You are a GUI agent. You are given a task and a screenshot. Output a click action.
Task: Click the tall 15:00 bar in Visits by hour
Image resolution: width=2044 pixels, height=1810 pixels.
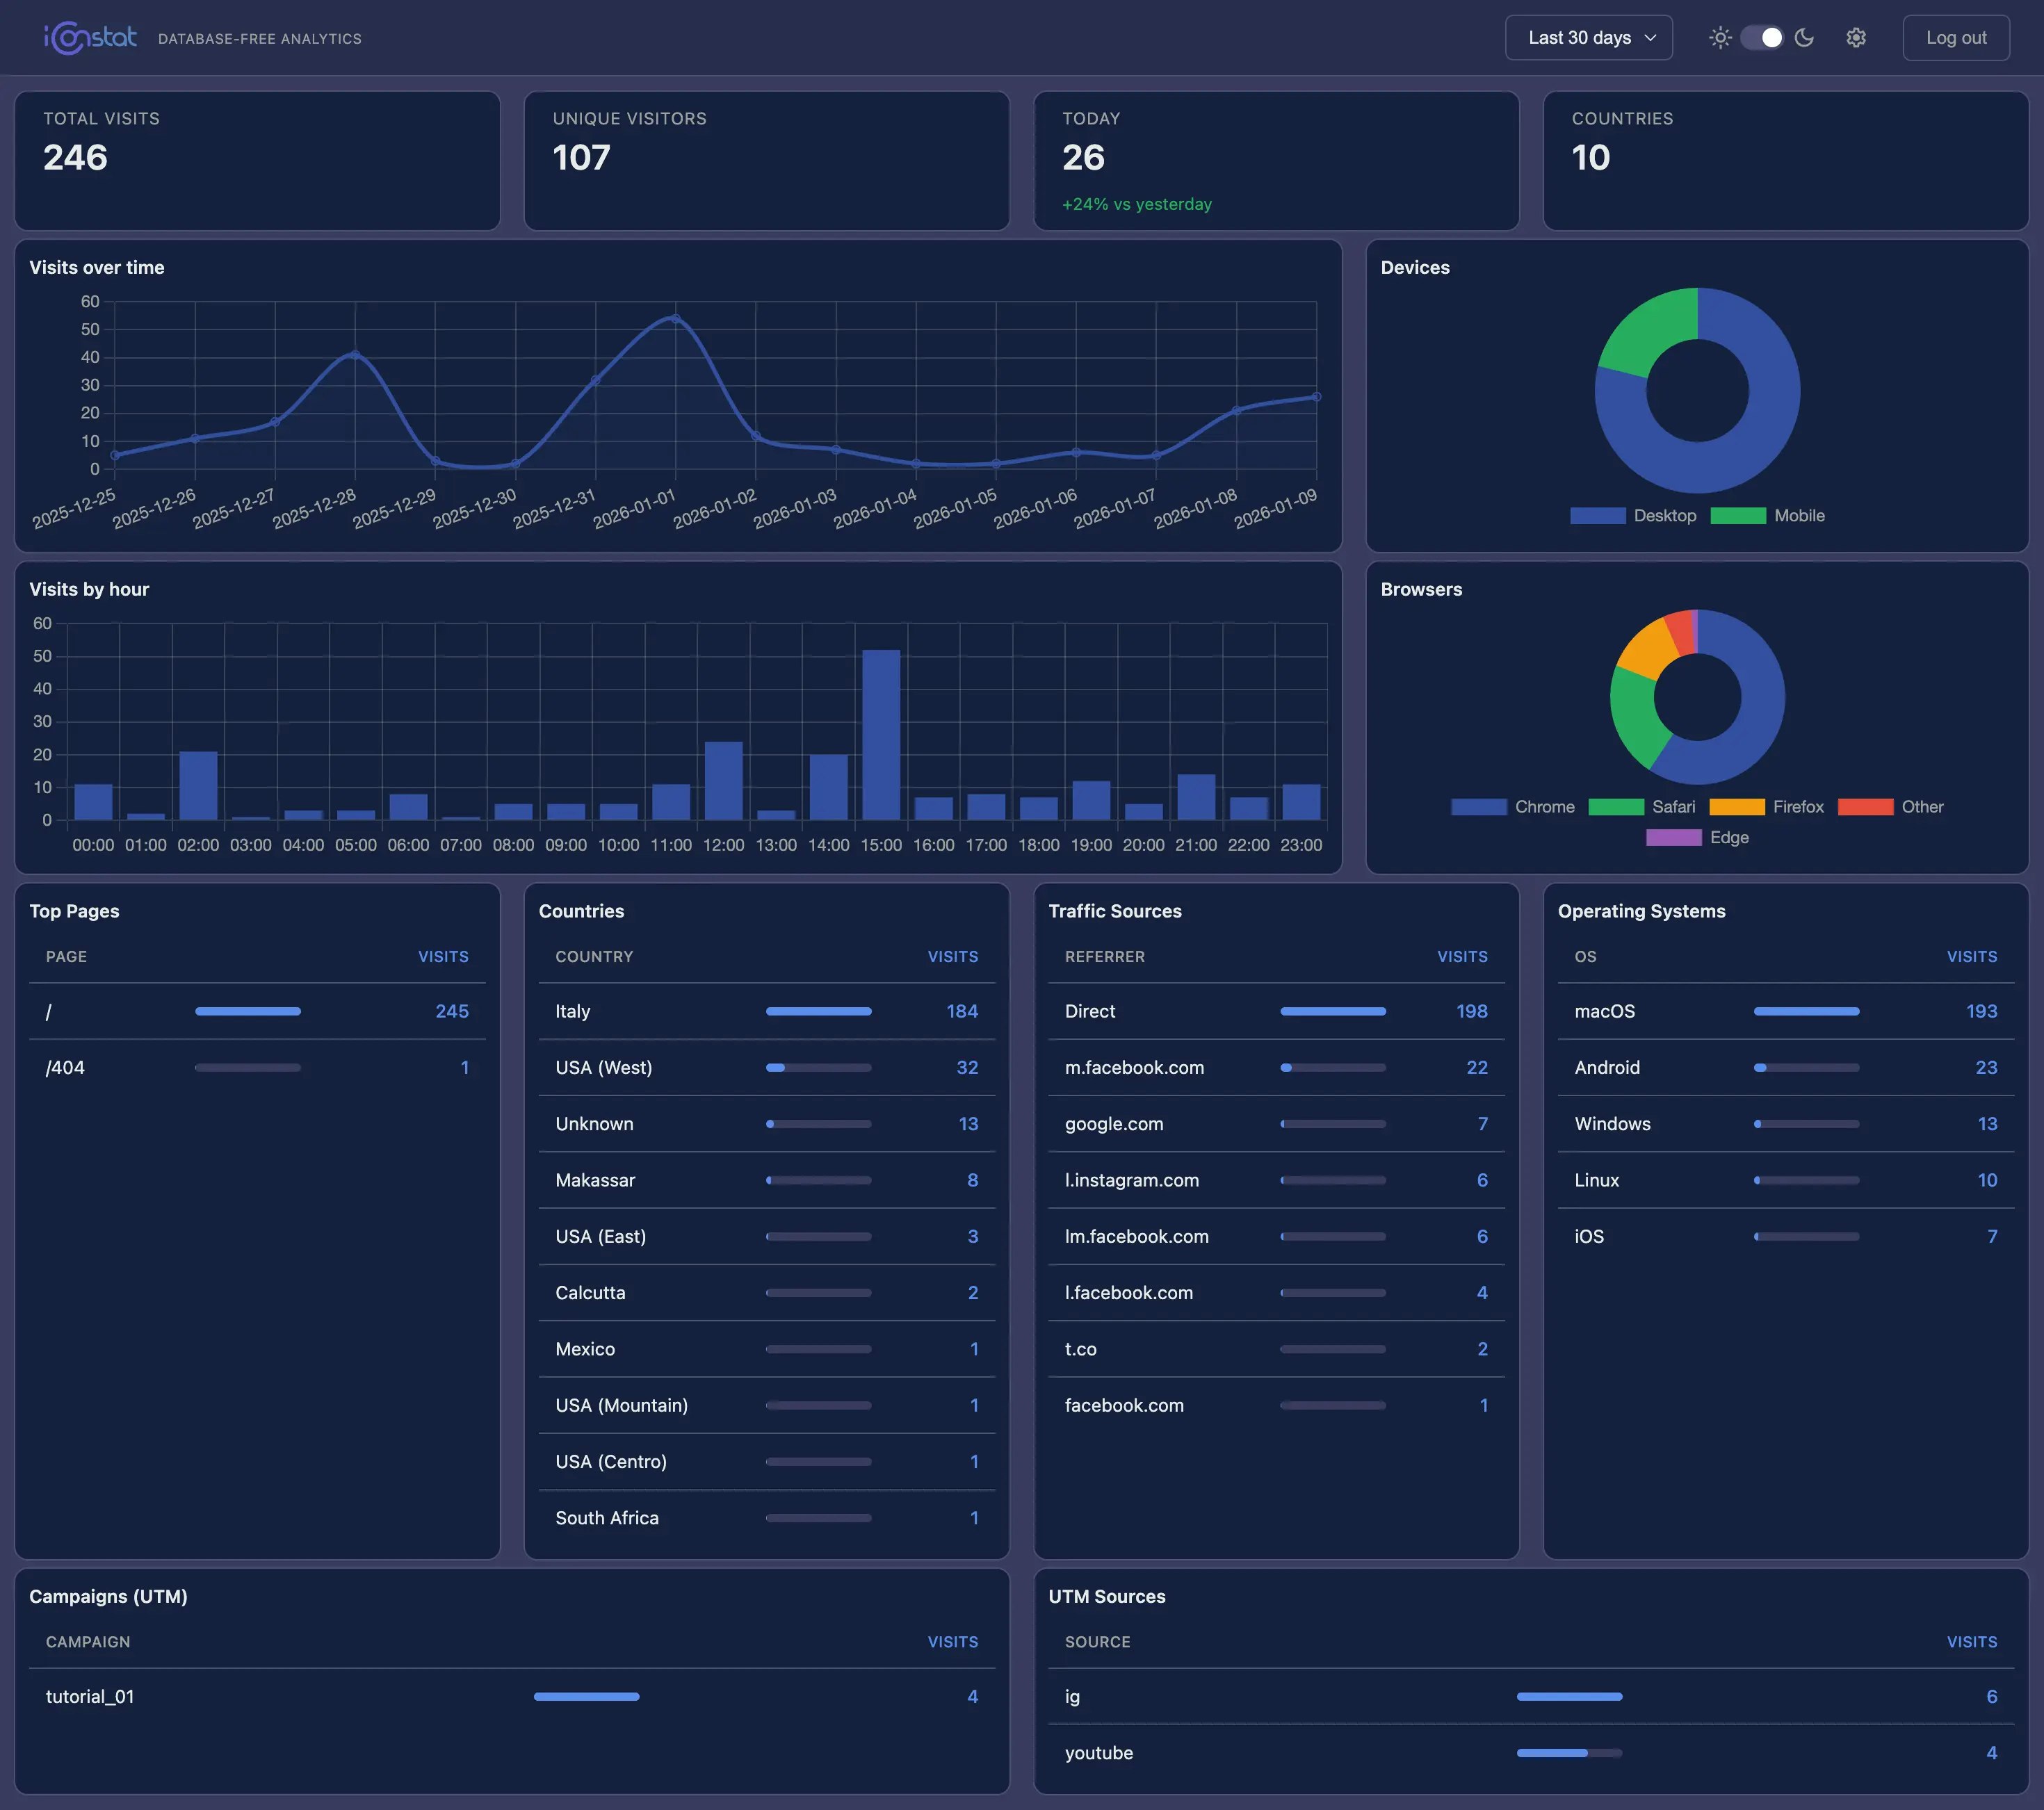[882, 735]
